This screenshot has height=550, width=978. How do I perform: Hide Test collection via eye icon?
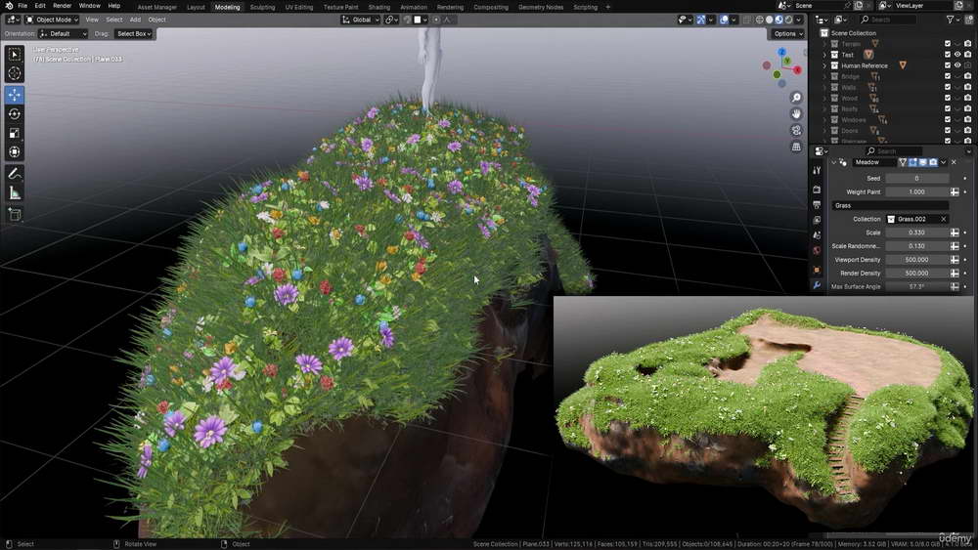click(x=957, y=55)
